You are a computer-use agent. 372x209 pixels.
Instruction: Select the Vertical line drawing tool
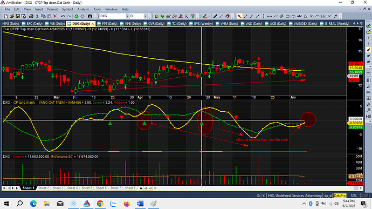(264, 16)
